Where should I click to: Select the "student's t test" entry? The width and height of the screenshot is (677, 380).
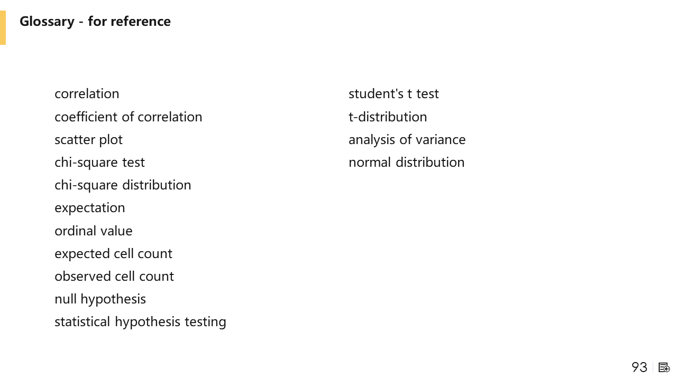394,94
